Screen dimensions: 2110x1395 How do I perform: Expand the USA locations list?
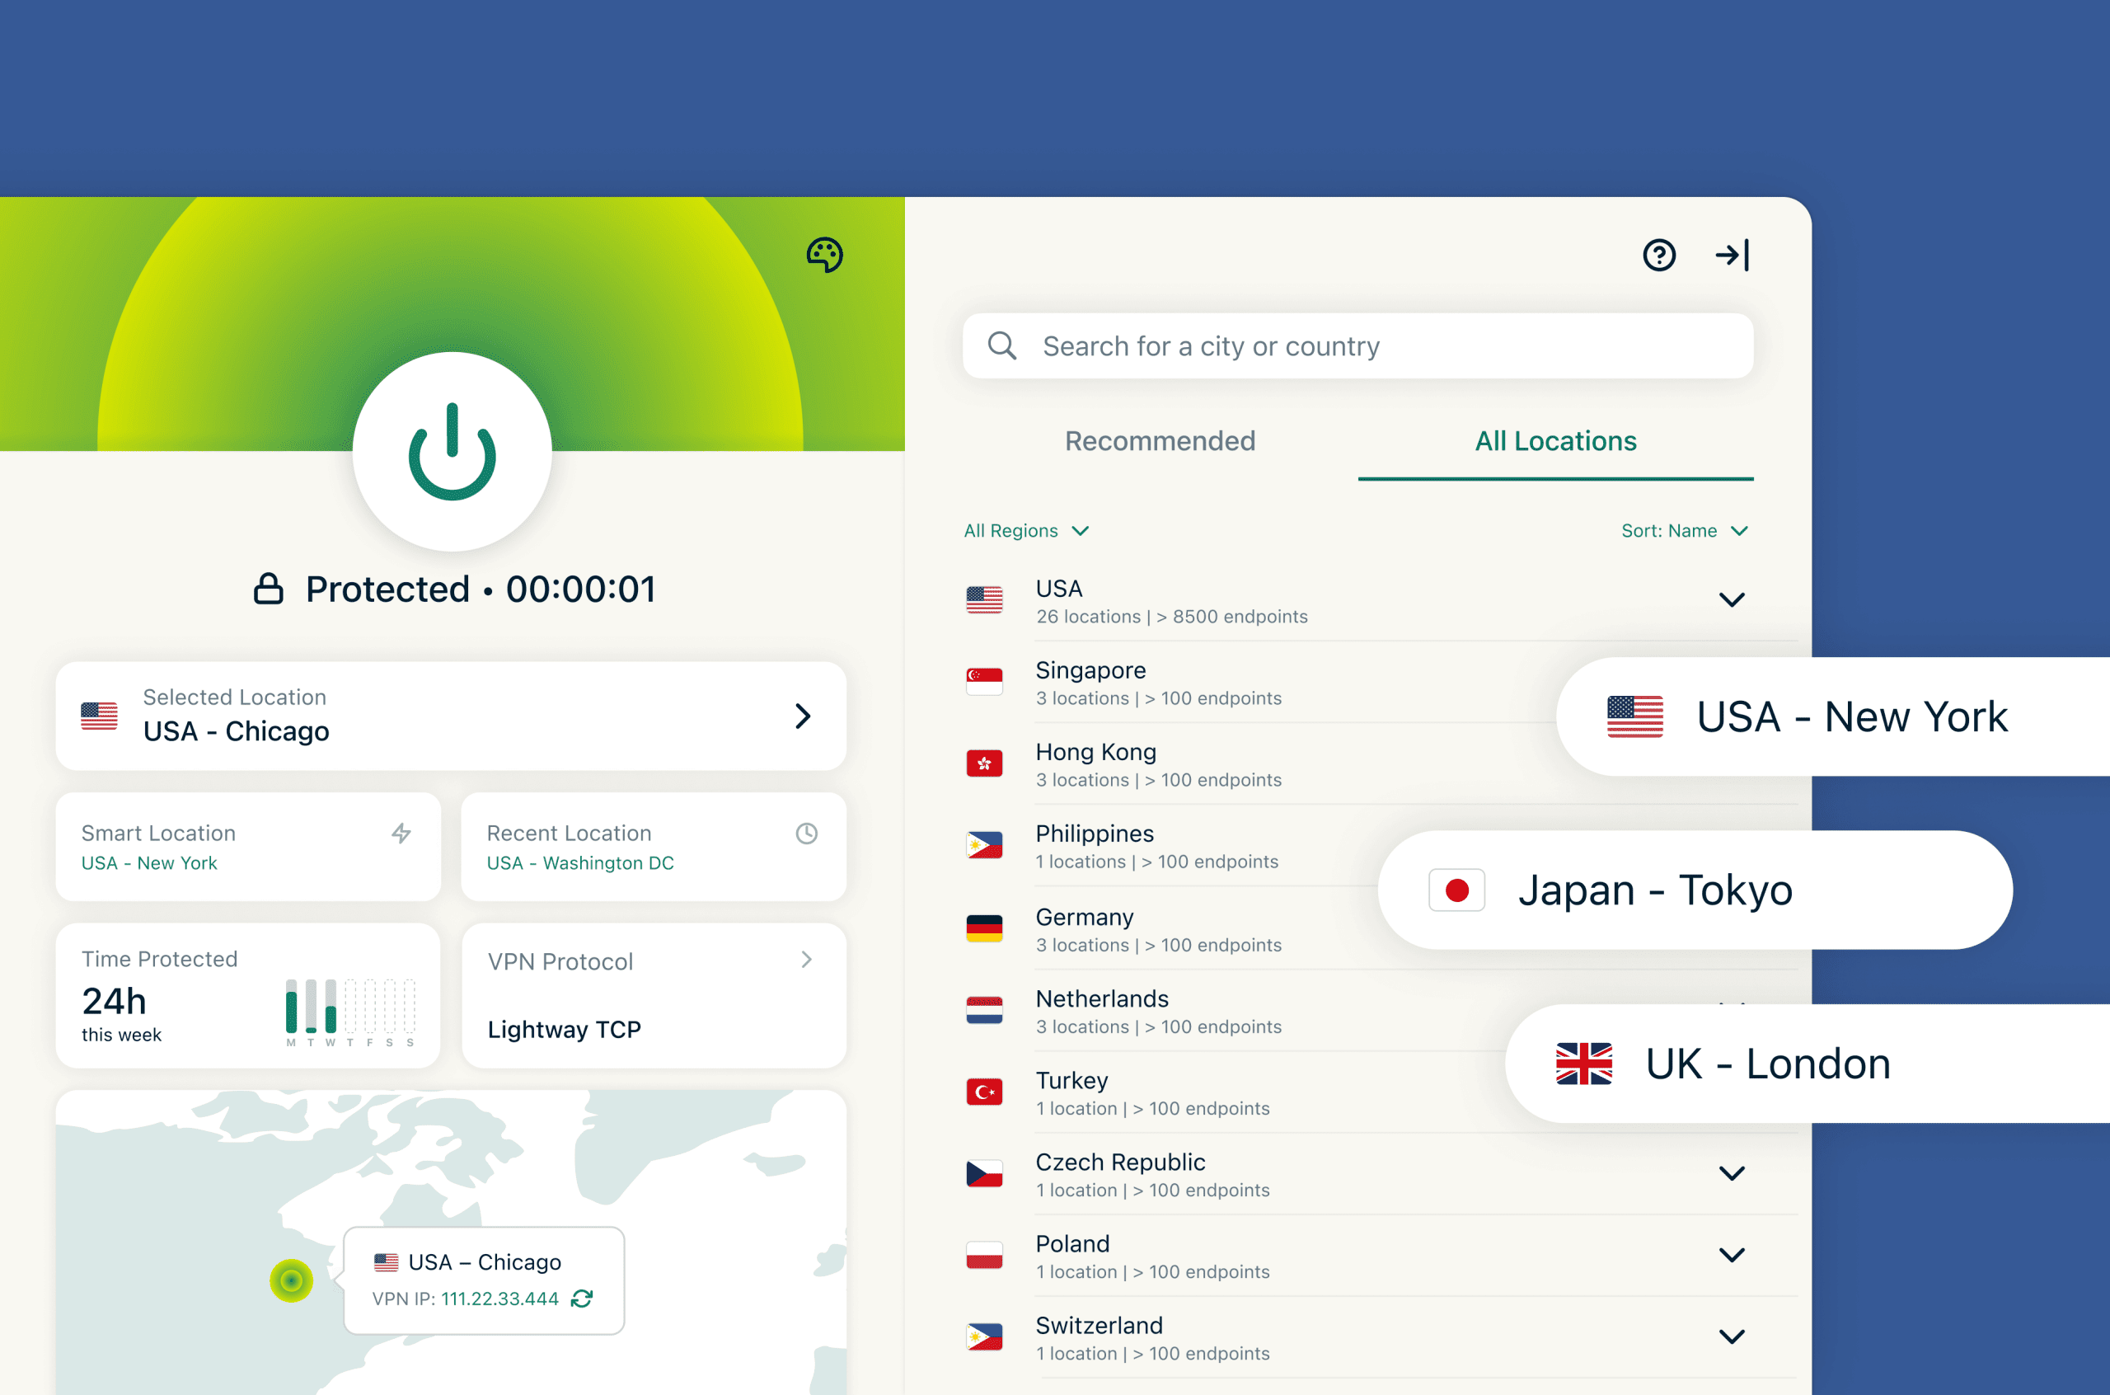[1733, 599]
